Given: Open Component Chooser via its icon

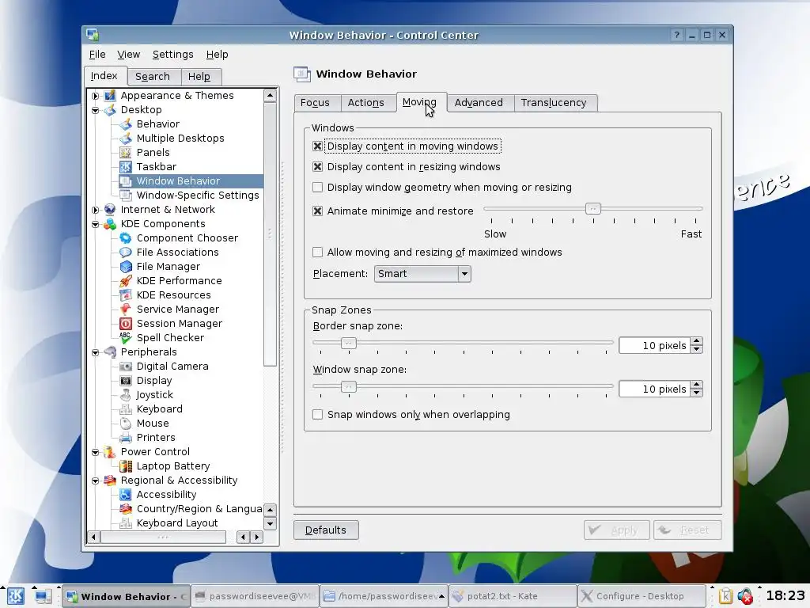Looking at the screenshot, I should 126,237.
